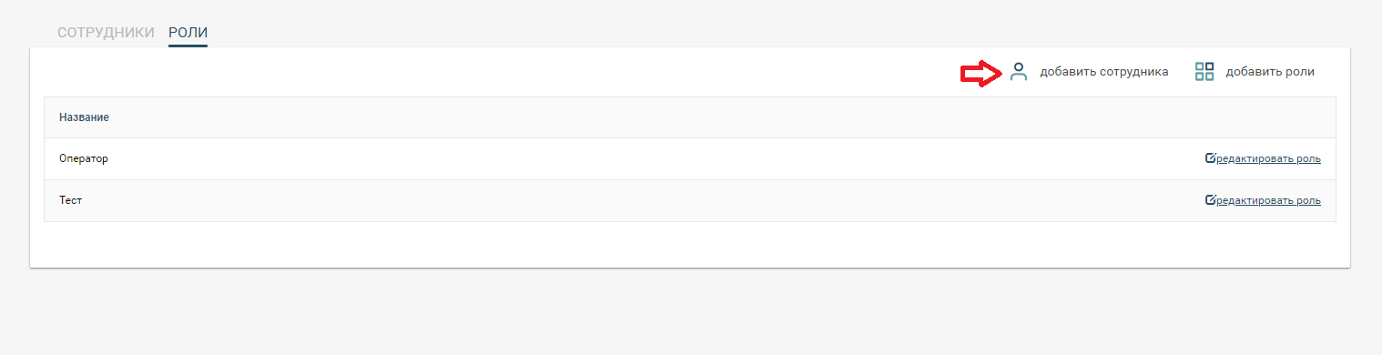Click the pencil-checkbox icon in the Тест row
Screen dimensions: 1382x355
click(1210, 200)
